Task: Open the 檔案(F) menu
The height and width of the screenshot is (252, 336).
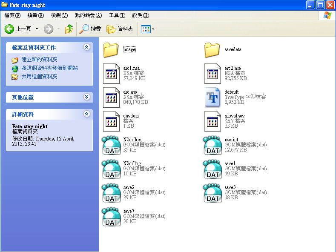Action: tap(12, 15)
